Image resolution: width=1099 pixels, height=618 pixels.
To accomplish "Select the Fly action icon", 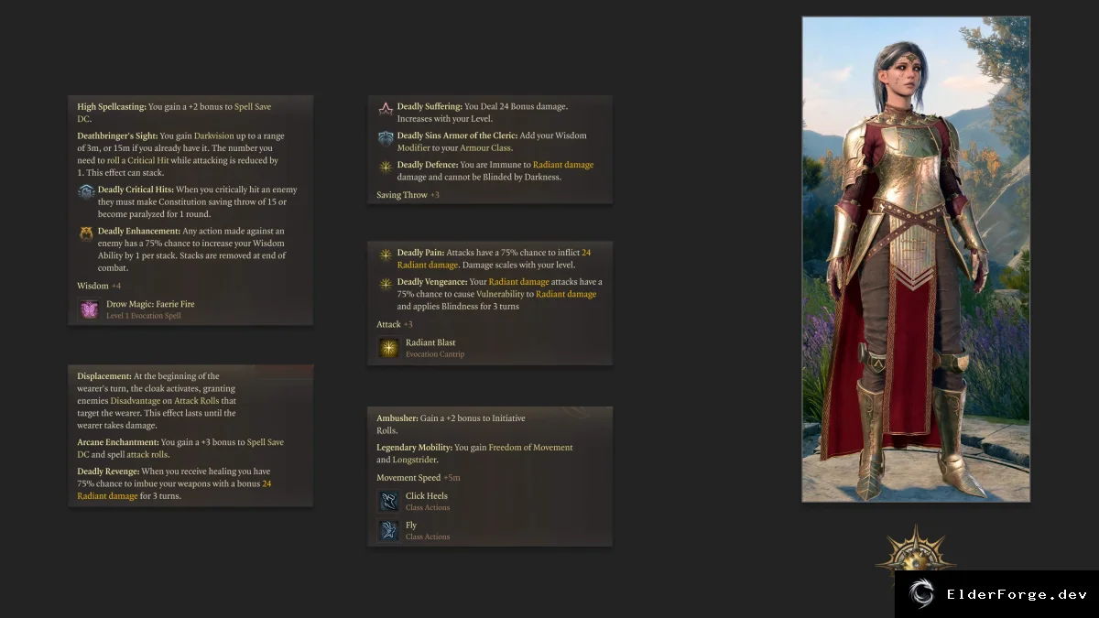I will (x=388, y=530).
